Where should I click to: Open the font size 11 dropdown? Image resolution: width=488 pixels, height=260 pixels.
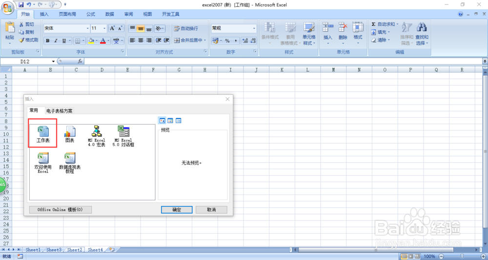(x=104, y=28)
